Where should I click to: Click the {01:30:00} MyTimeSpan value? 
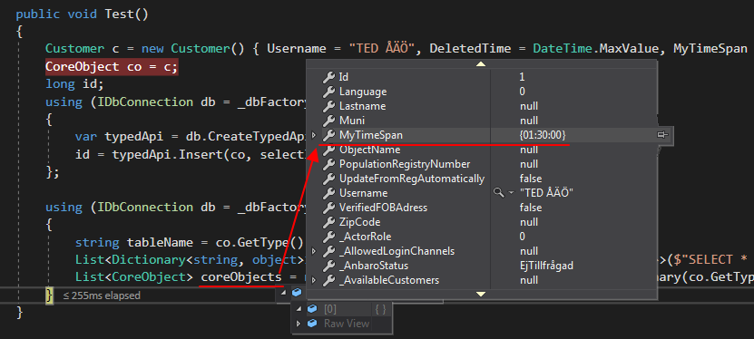[543, 135]
